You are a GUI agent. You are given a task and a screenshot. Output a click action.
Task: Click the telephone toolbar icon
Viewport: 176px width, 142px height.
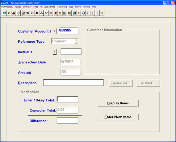point(28,13)
